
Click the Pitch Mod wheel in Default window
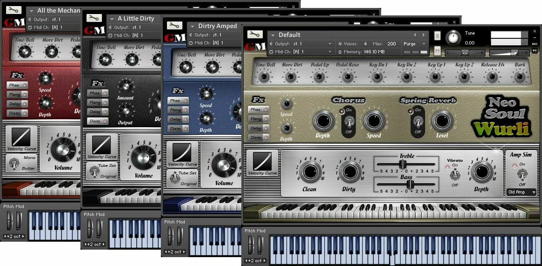(250, 245)
